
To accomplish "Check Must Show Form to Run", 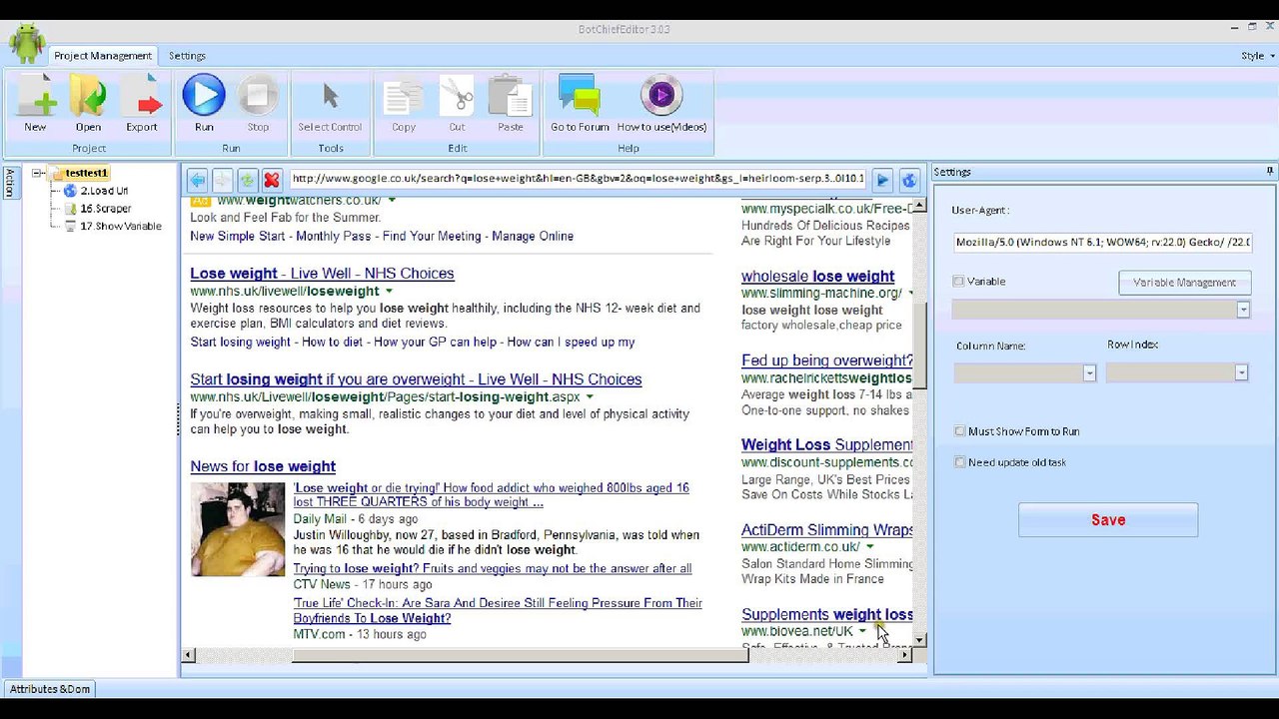I will click(x=960, y=431).
